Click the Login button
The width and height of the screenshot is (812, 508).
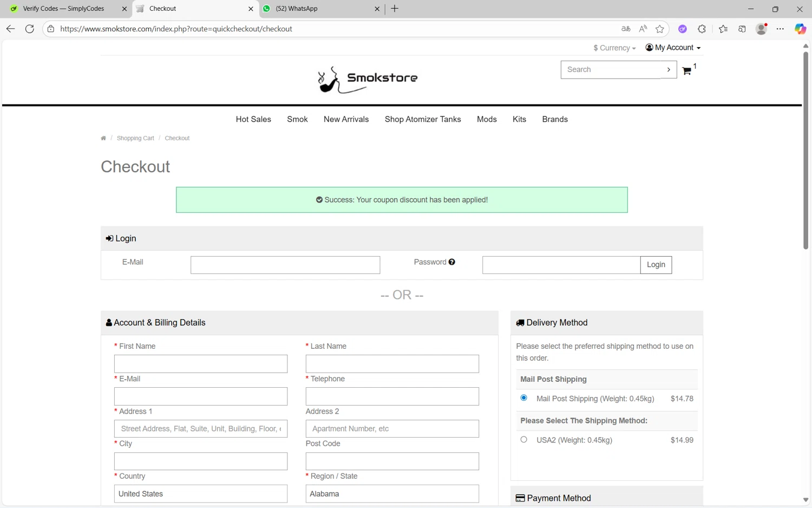coord(656,265)
